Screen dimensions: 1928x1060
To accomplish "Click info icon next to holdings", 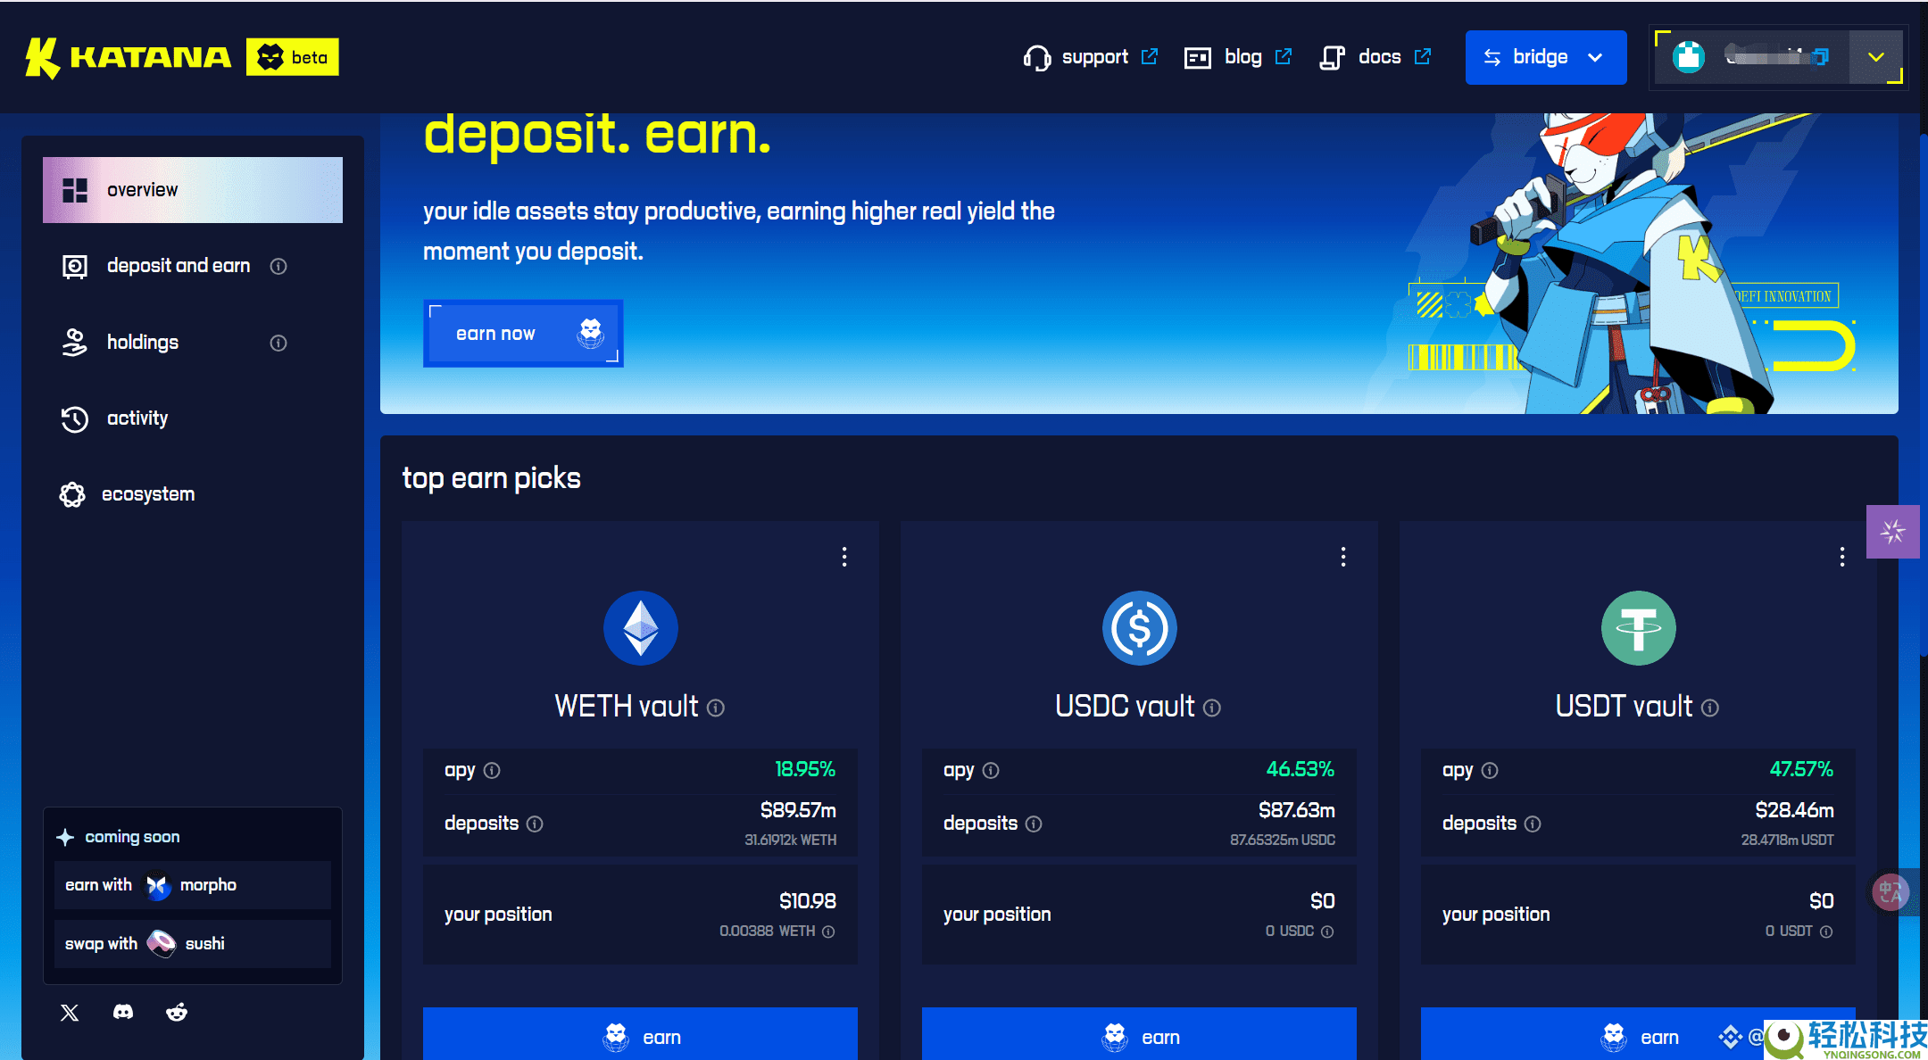I will tap(278, 343).
